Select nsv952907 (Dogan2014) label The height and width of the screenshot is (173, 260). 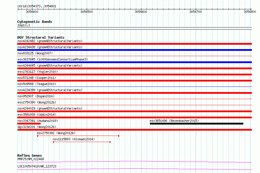36,96
